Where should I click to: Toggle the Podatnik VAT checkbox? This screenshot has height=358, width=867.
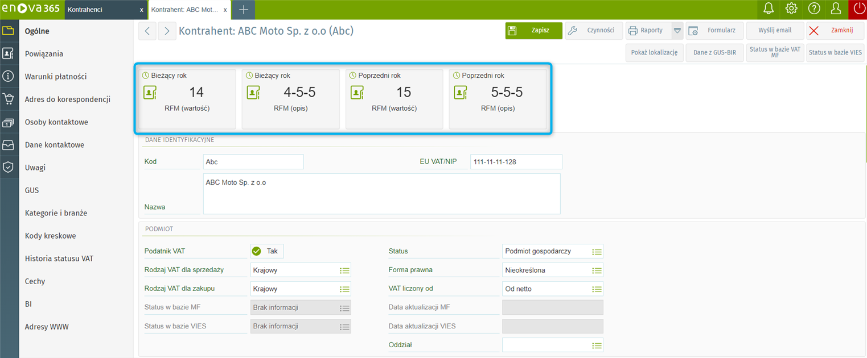click(257, 251)
